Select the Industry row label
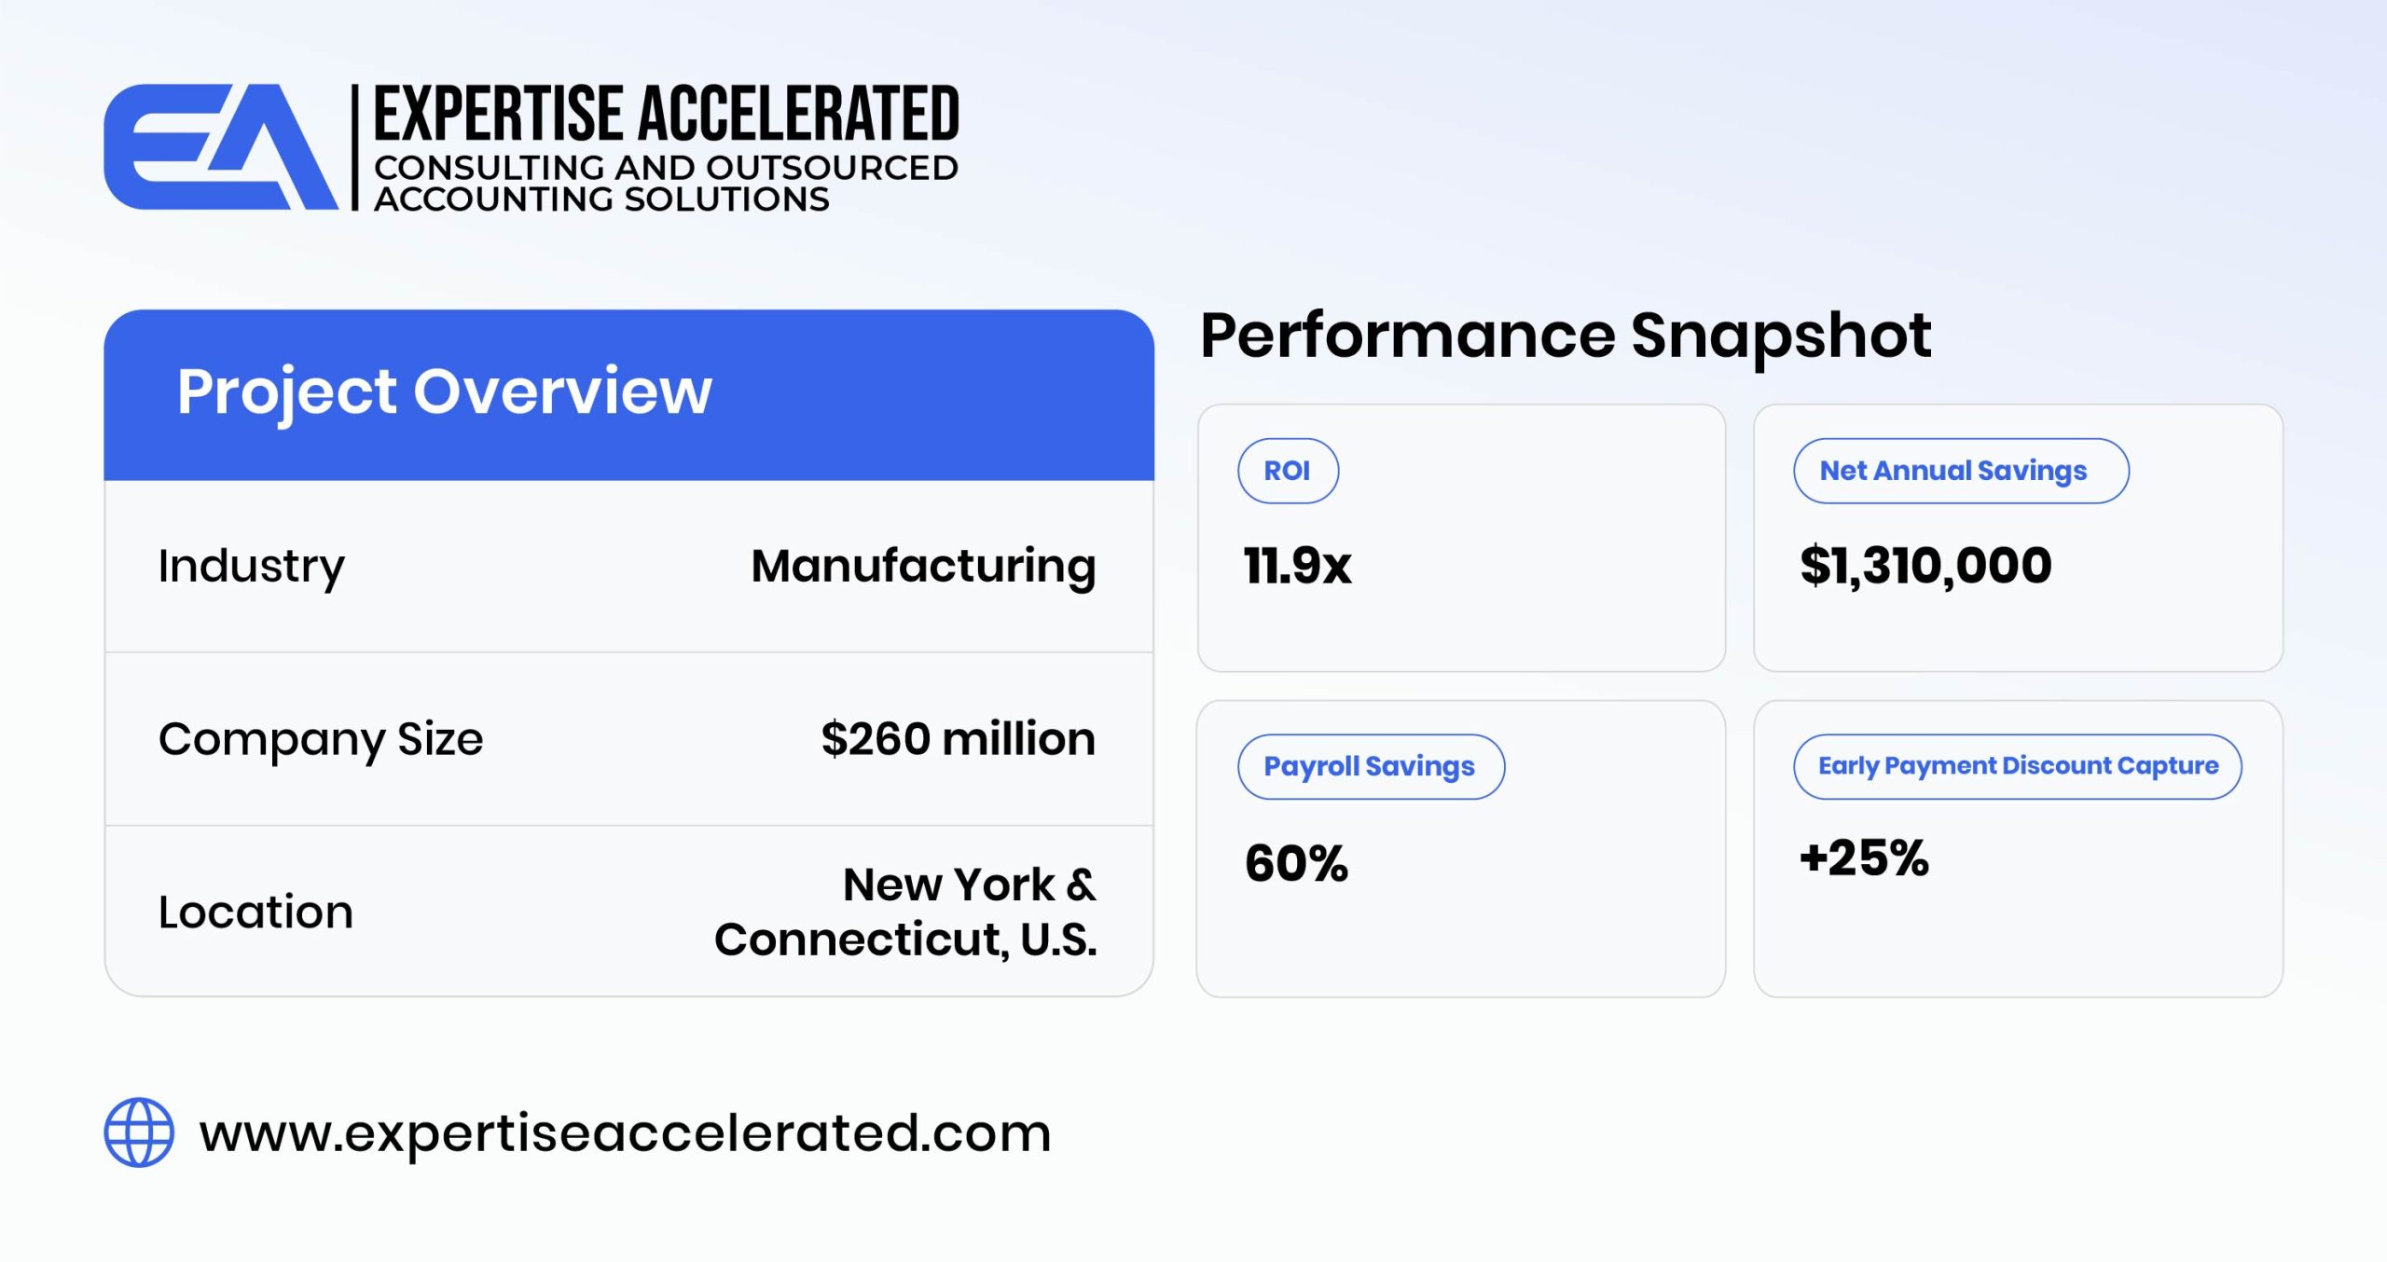 [x=251, y=567]
